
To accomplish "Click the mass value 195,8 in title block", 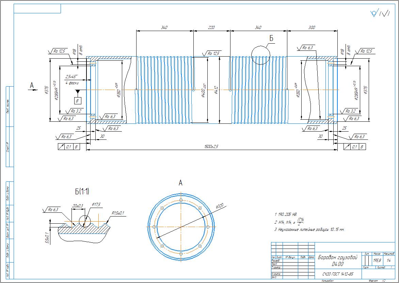I will (377, 261).
